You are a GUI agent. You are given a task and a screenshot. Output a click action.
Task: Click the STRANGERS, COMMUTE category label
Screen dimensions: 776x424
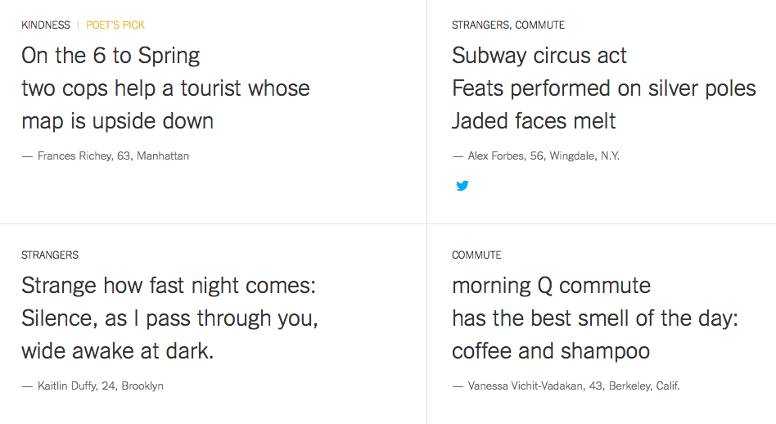[508, 25]
